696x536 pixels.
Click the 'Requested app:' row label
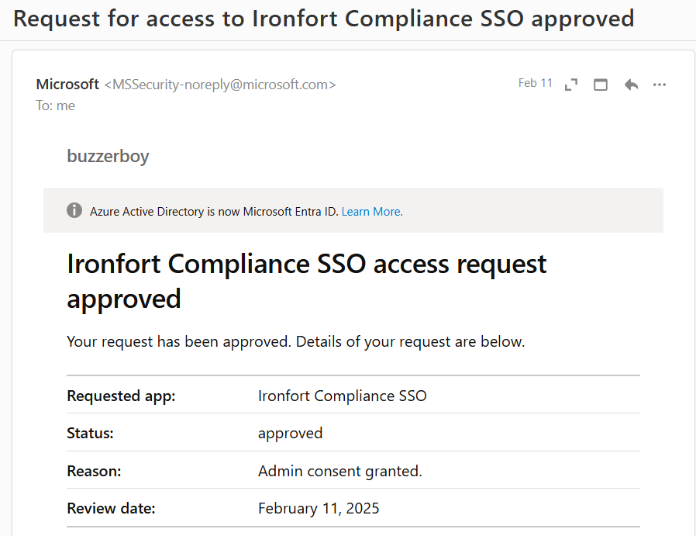(x=122, y=396)
